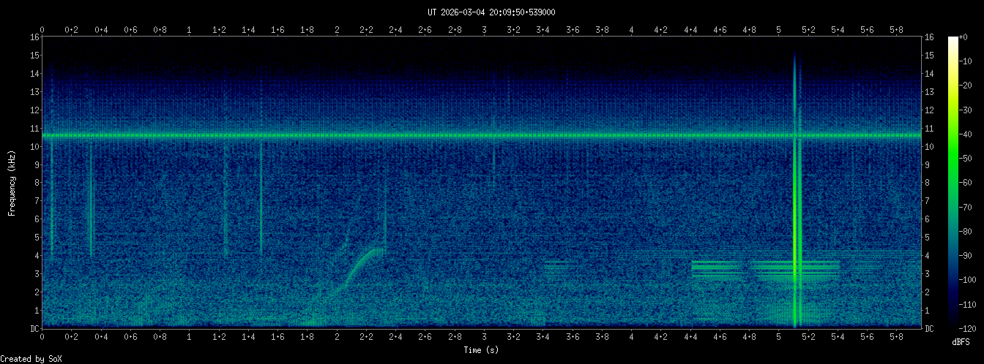Click the DC label on the right axis
This screenshot has width=984, height=364.
pos(929,329)
